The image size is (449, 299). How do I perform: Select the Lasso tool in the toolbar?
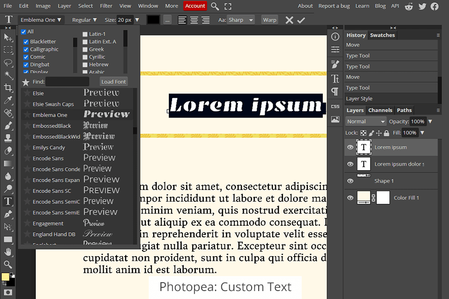tap(8, 62)
